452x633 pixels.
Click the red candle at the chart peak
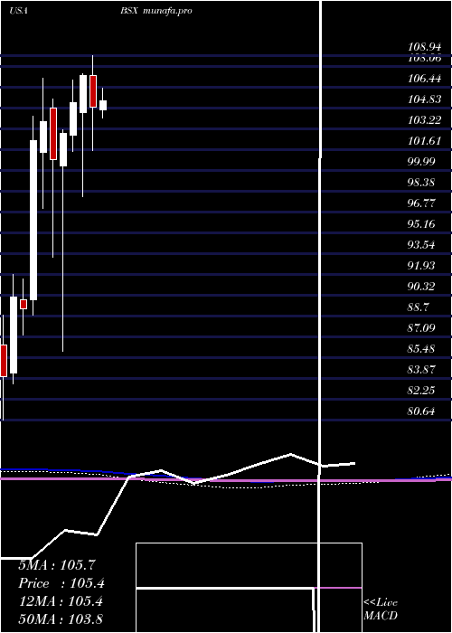pyautogui.click(x=93, y=91)
